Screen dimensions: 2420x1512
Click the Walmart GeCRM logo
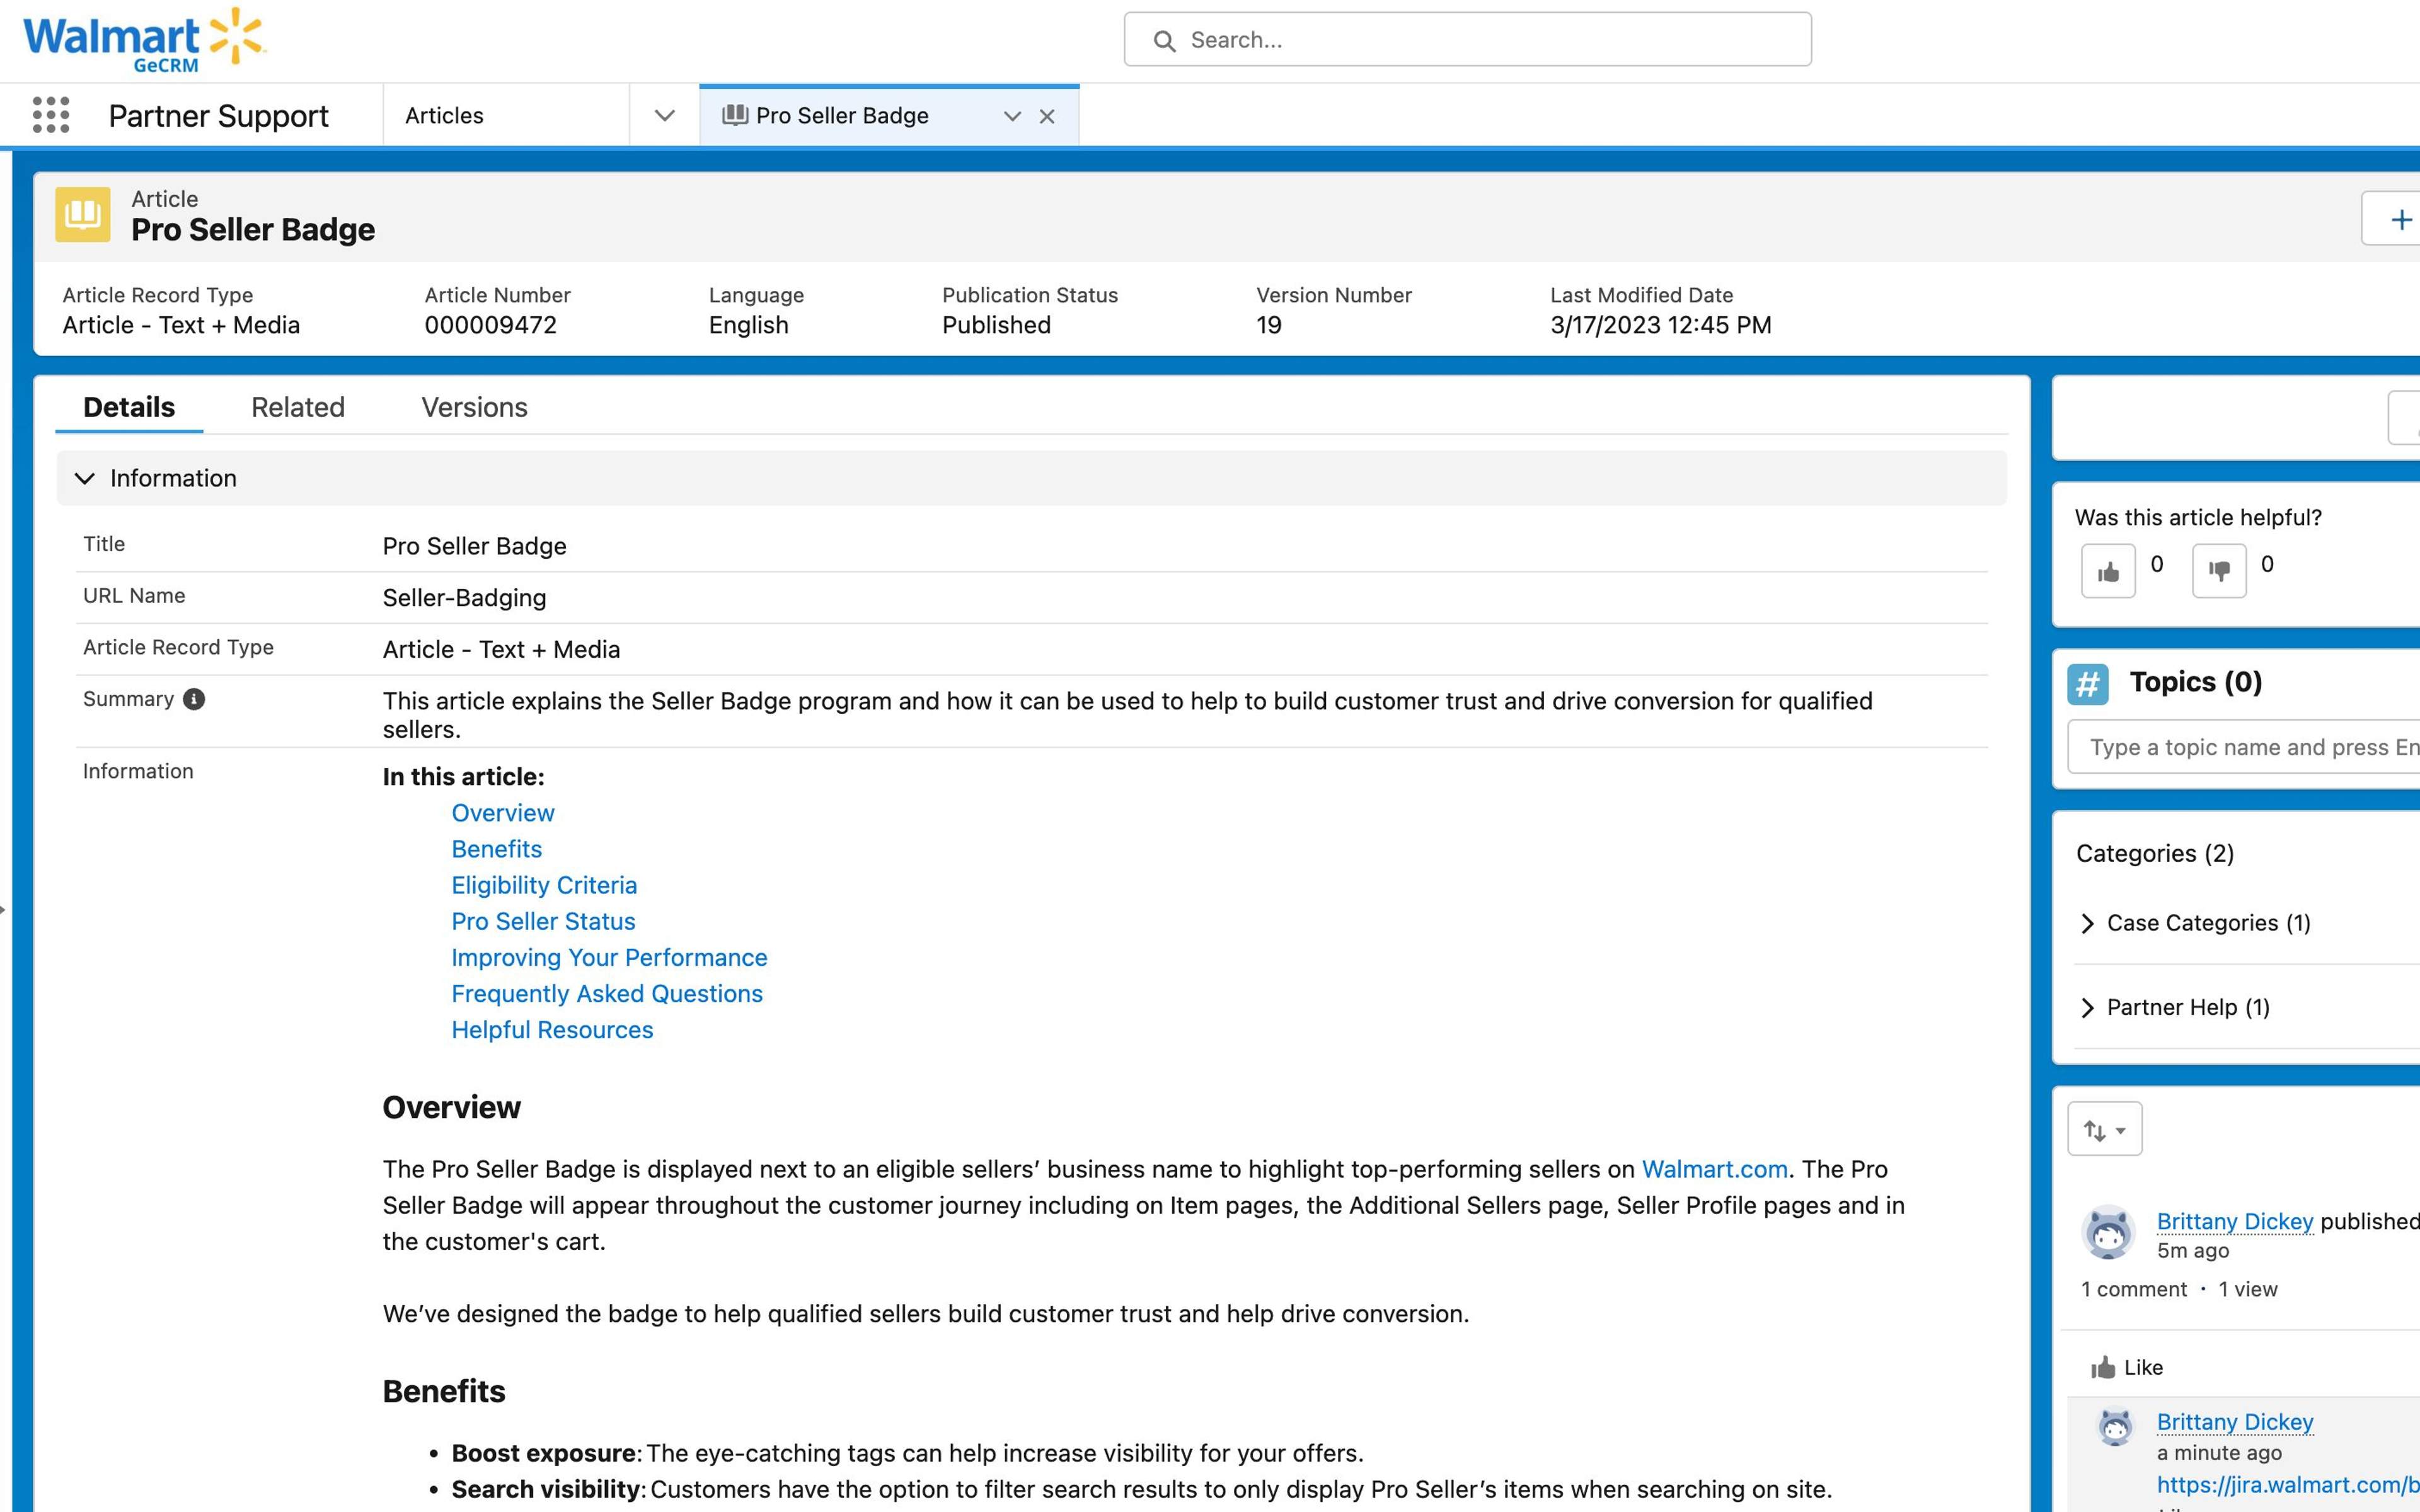pyautogui.click(x=144, y=40)
